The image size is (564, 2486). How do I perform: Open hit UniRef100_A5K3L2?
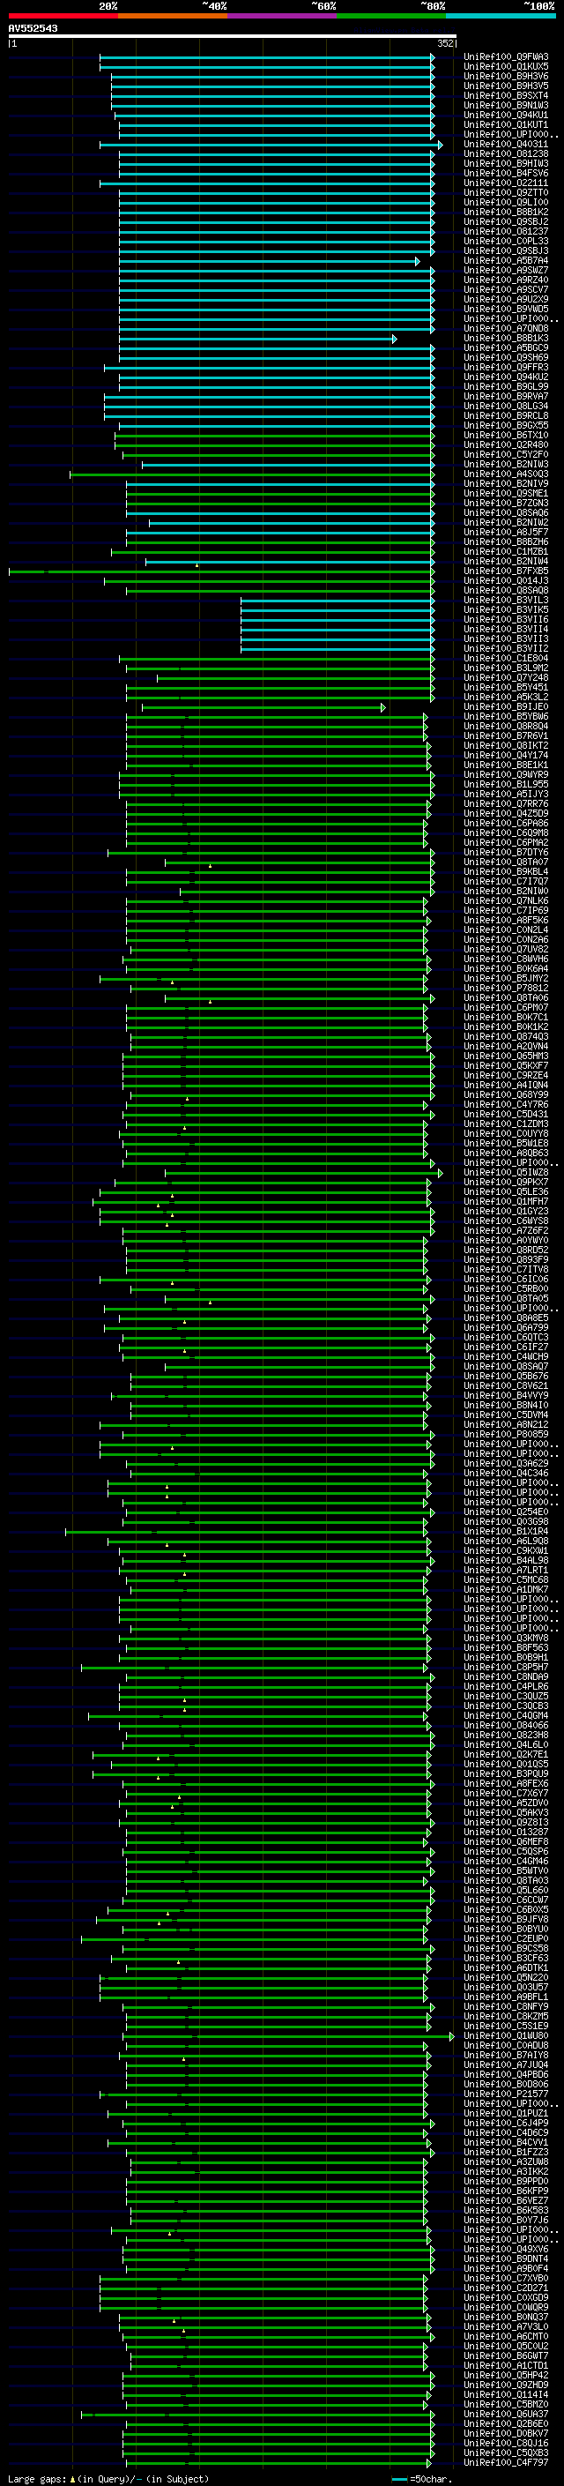(x=506, y=697)
